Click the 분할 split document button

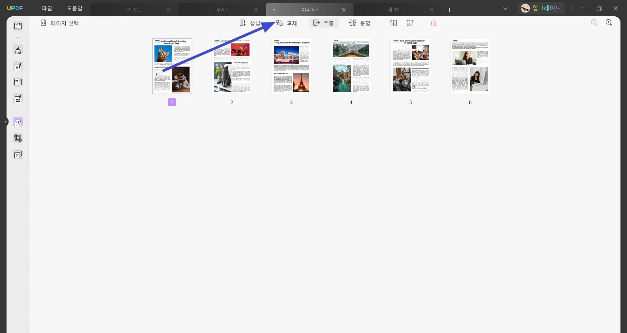(x=360, y=23)
